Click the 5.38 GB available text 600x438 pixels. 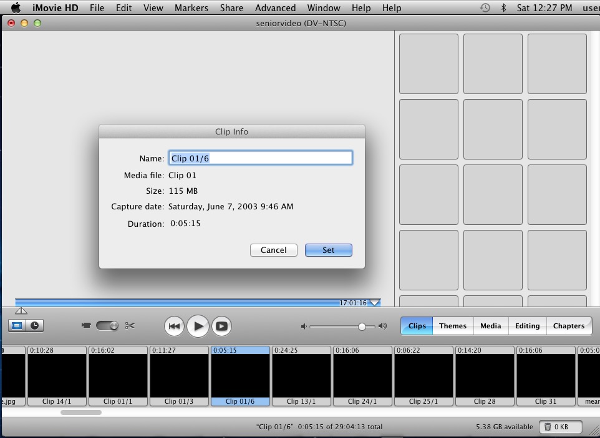tap(505, 427)
